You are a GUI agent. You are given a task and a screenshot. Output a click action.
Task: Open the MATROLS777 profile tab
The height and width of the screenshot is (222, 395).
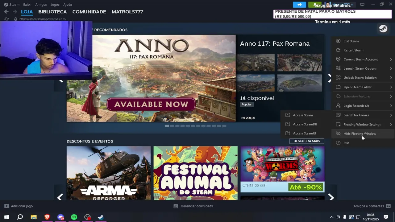coord(127,12)
